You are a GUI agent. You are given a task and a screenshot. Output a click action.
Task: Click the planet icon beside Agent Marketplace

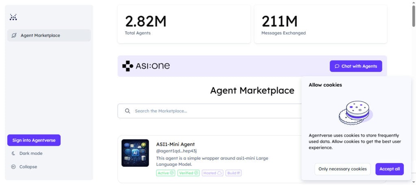coord(14,35)
